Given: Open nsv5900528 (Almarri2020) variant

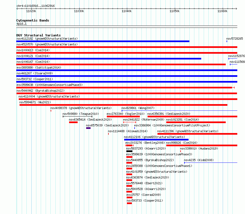Looking at the screenshot, I should click(146, 189).
